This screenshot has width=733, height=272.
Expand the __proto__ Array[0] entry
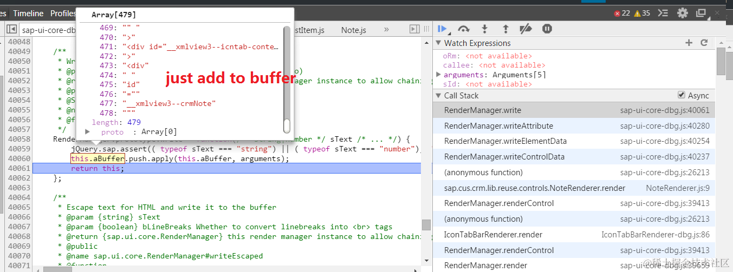click(88, 132)
